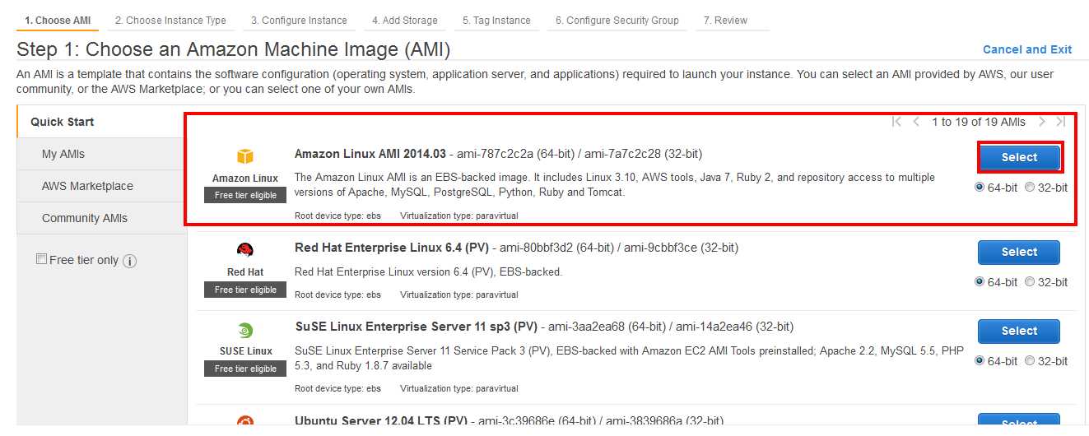Viewport: 1089px width, 436px height.
Task: Click the Cancel and Exit link
Action: [1027, 49]
